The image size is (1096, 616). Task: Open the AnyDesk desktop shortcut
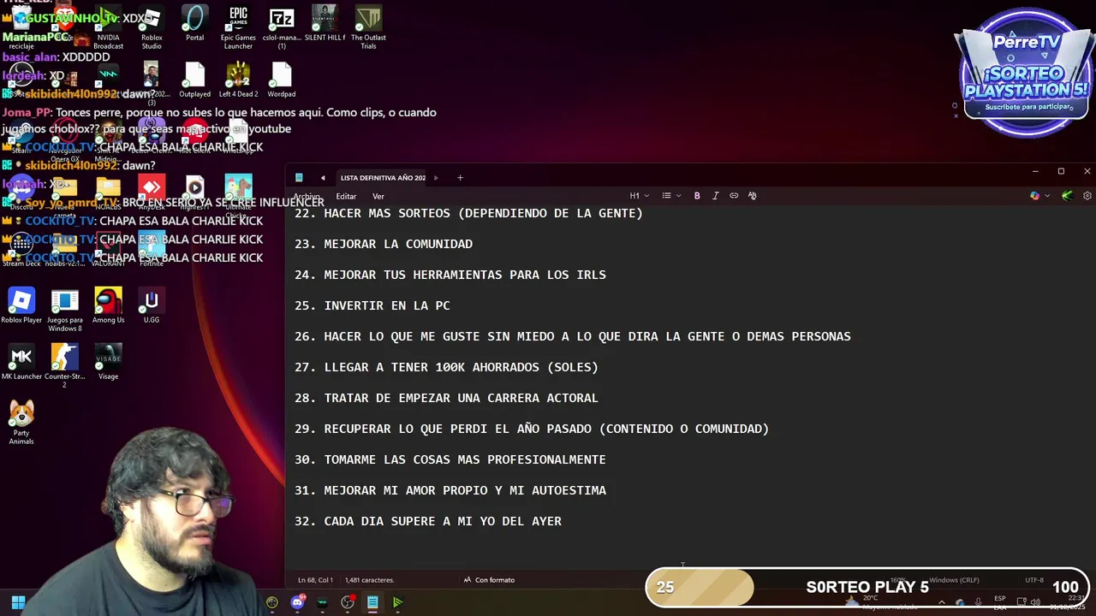[152, 192]
